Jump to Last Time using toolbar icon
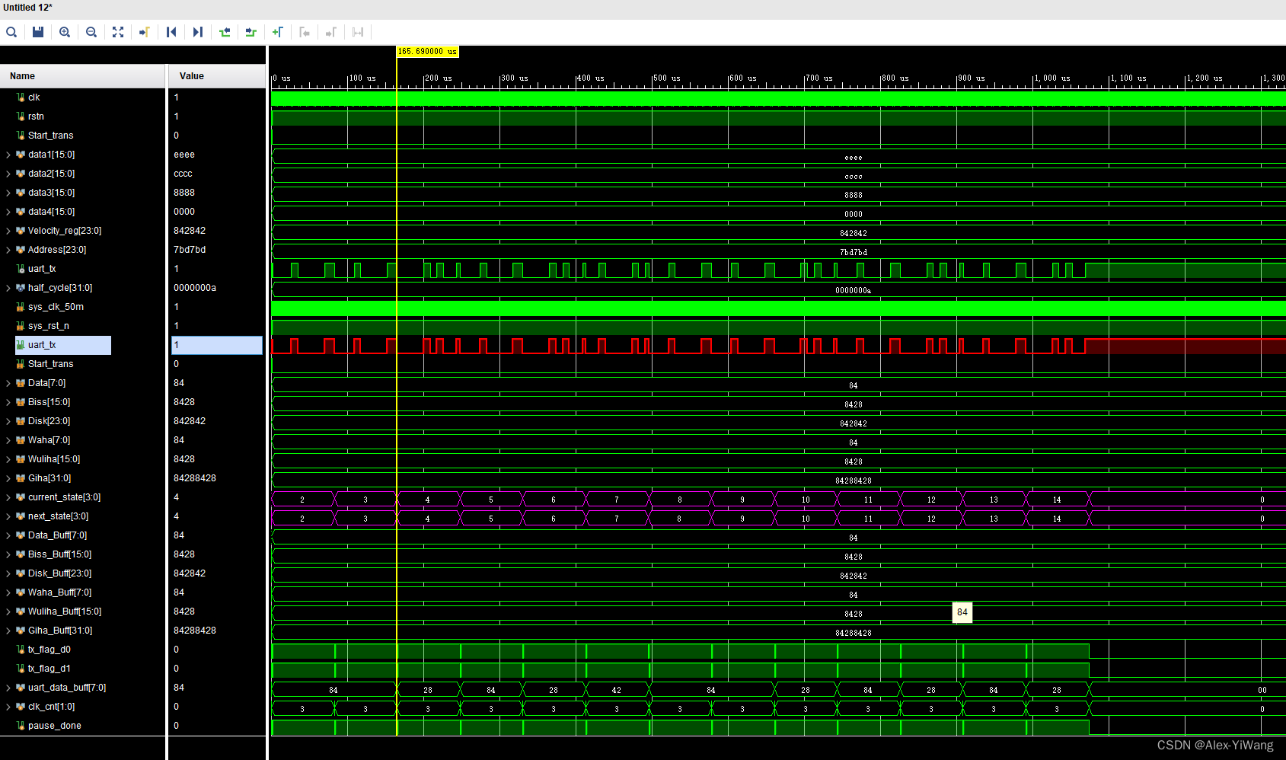The width and height of the screenshot is (1286, 760). tap(197, 32)
